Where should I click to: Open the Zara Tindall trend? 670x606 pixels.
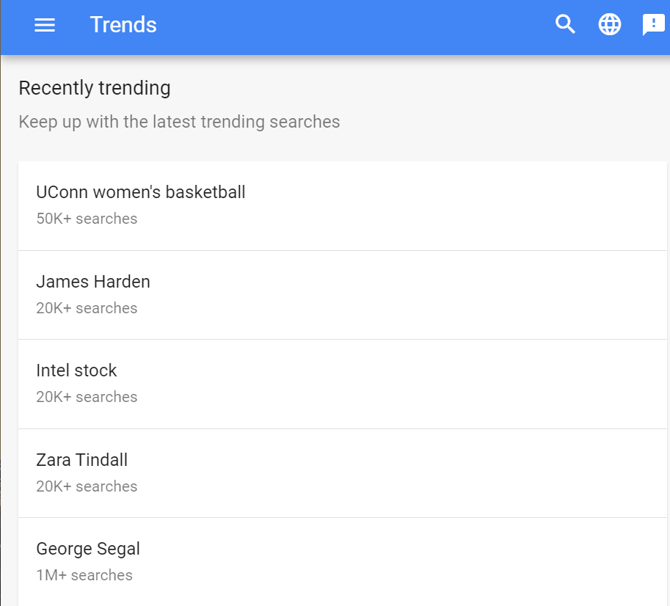coord(81,460)
